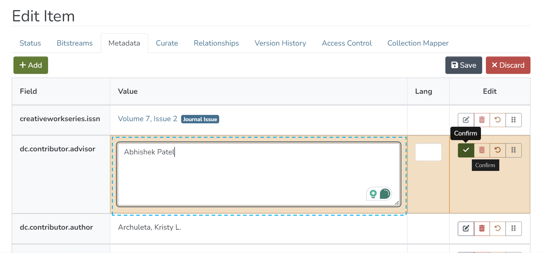This screenshot has height=253, width=543.
Task: Discard all metadata changes
Action: pyautogui.click(x=508, y=65)
